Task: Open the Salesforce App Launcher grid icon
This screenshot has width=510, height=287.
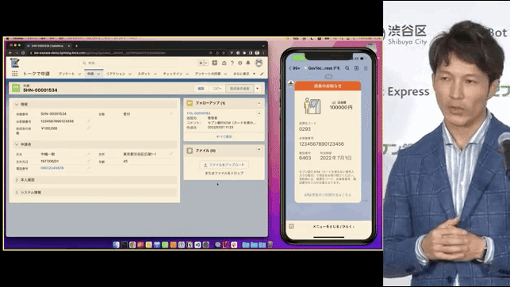Action: (14, 74)
